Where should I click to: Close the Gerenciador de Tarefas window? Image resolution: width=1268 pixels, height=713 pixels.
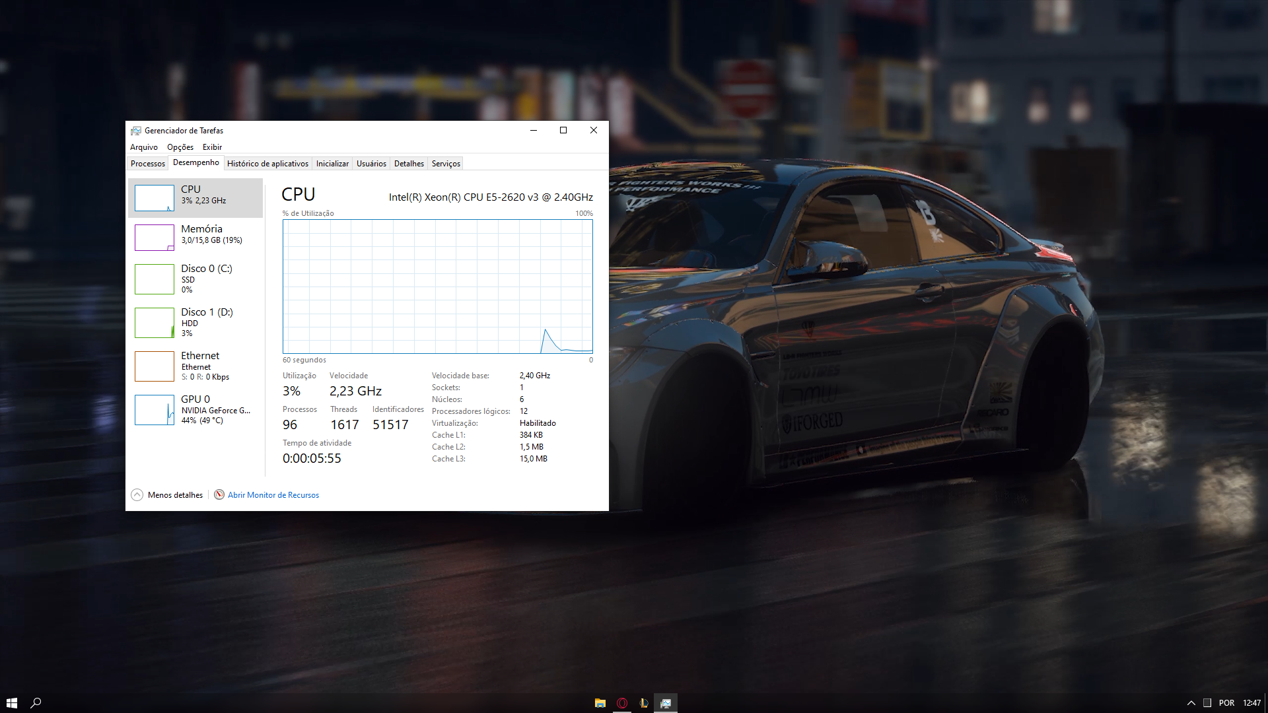[x=594, y=130]
